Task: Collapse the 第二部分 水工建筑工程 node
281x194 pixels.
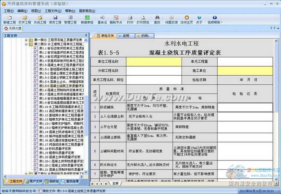Action: click(x=26, y=44)
